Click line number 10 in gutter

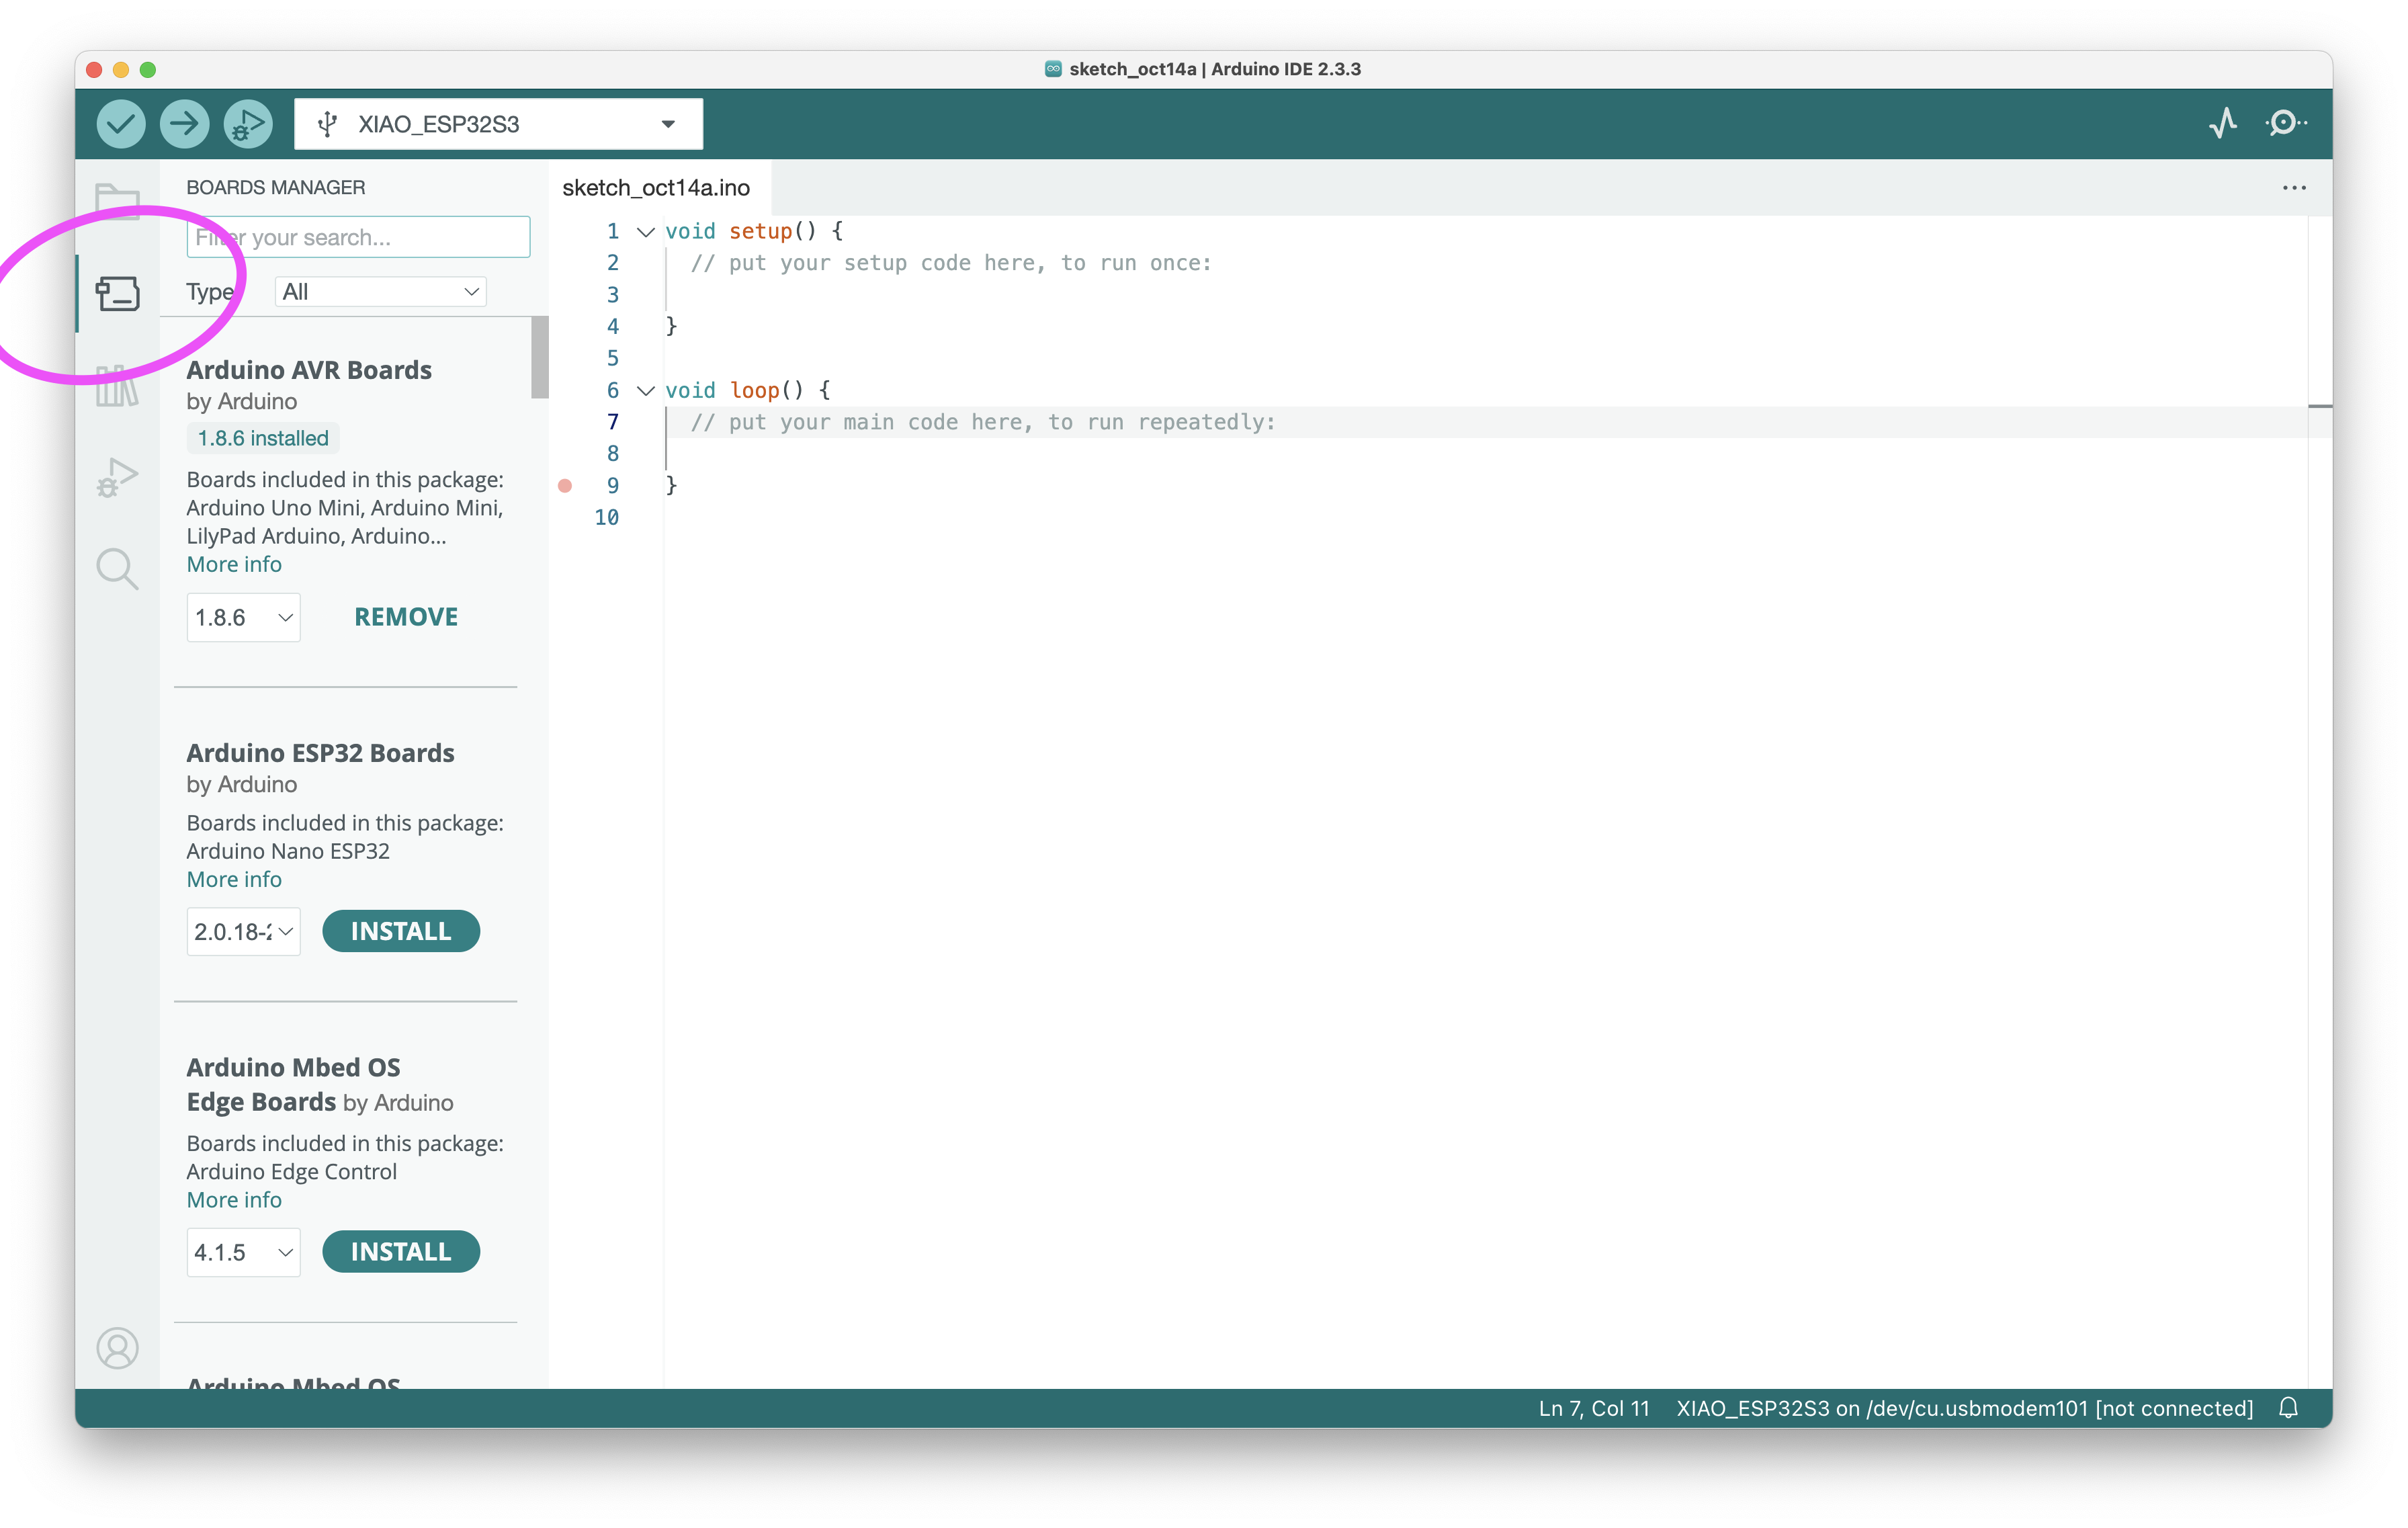click(606, 518)
